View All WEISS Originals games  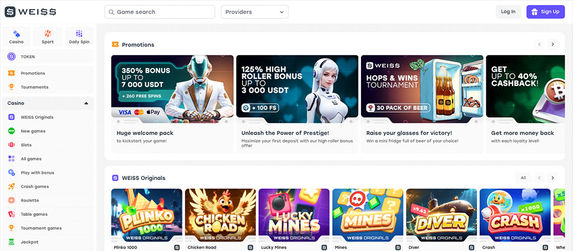[x=523, y=178]
